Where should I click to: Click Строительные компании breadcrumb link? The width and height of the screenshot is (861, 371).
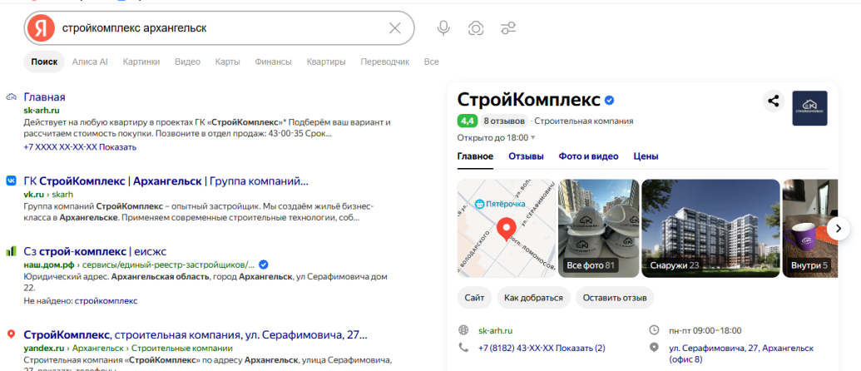point(181,348)
